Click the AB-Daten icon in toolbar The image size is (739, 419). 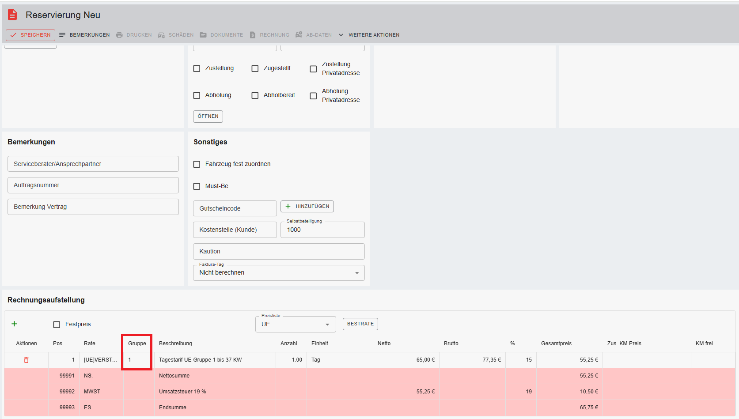click(x=299, y=35)
